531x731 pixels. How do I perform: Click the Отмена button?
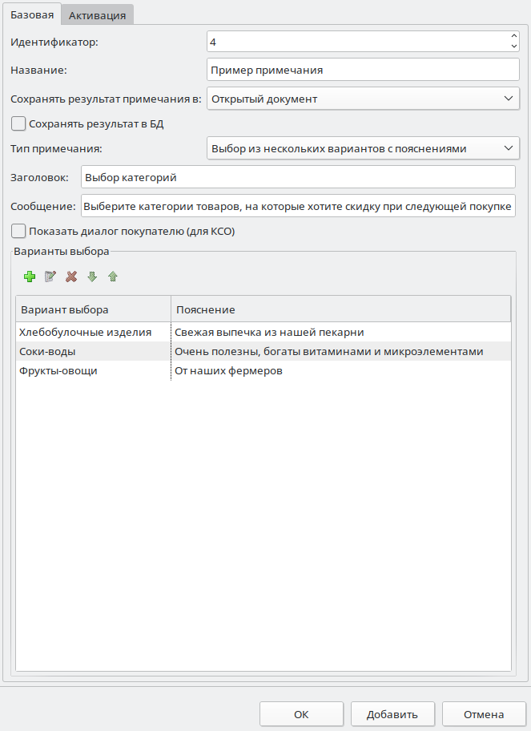(484, 714)
